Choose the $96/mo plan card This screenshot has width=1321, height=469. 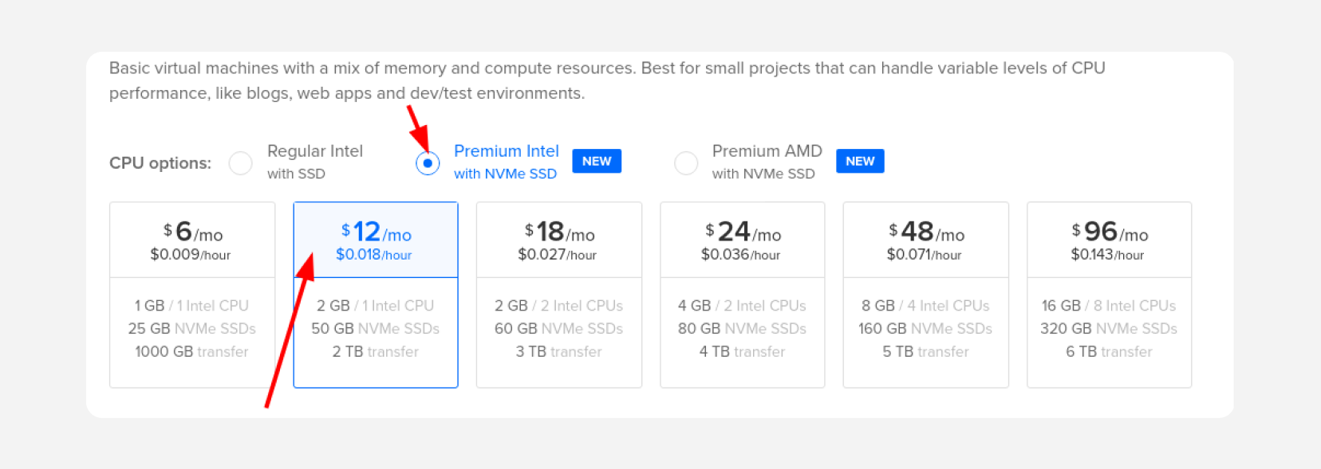point(1110,295)
